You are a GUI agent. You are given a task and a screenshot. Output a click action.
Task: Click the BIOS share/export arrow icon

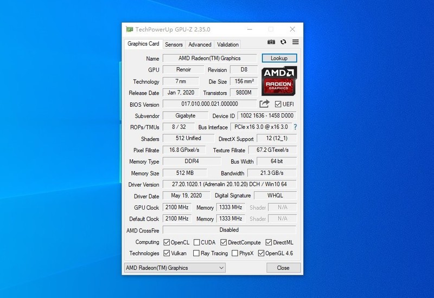tap(264, 104)
